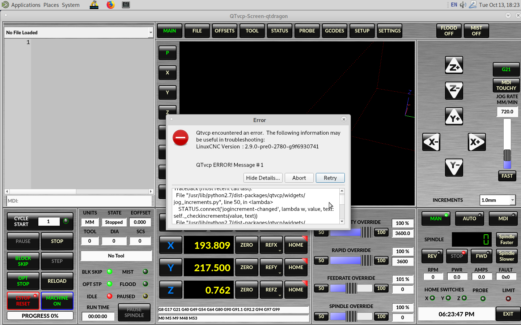Screen dimensions: 521x325
Task: Click Spindle Faster button
Action: pyautogui.click(x=507, y=240)
